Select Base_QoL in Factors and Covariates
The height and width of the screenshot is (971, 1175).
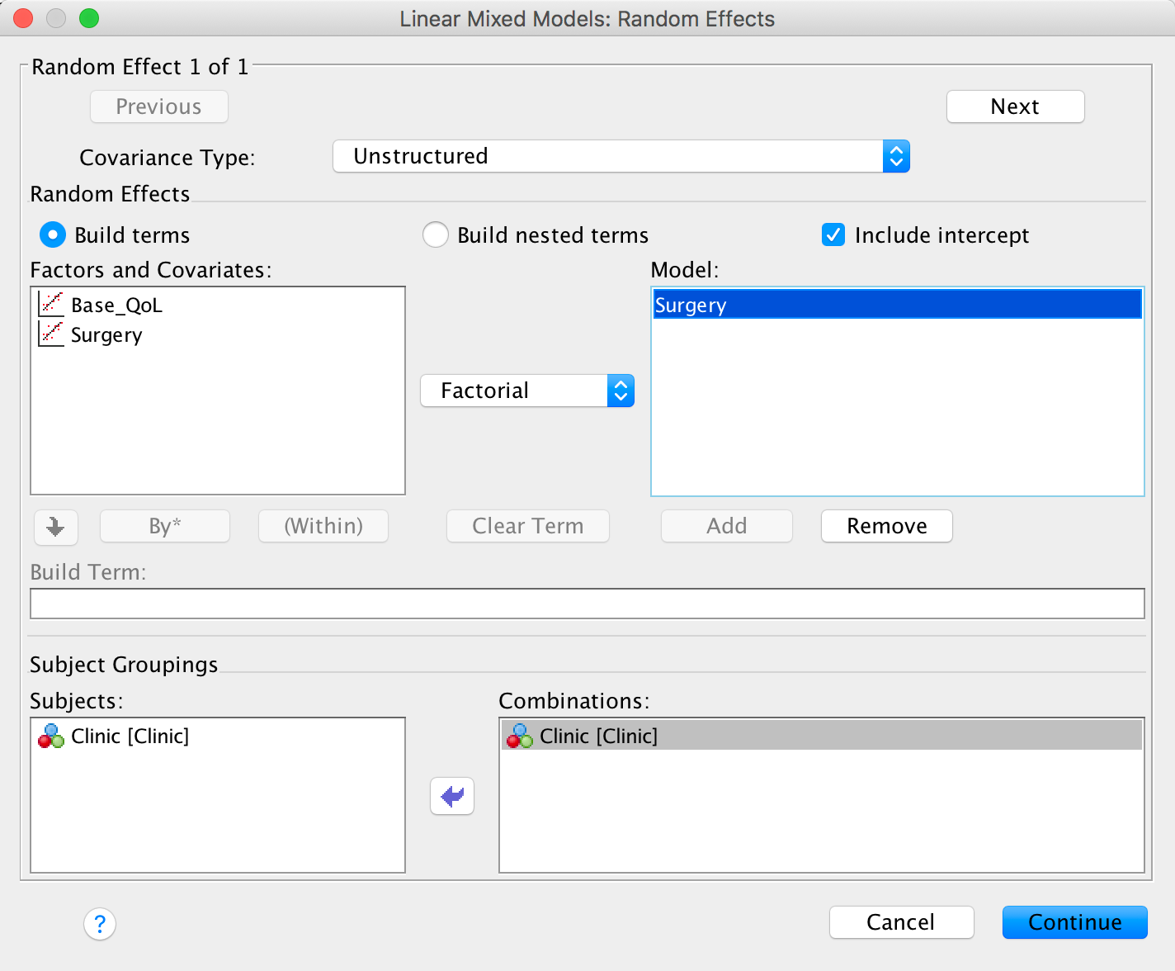(x=116, y=306)
